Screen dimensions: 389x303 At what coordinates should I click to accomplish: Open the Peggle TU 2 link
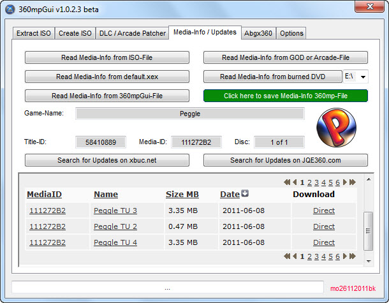tap(115, 226)
